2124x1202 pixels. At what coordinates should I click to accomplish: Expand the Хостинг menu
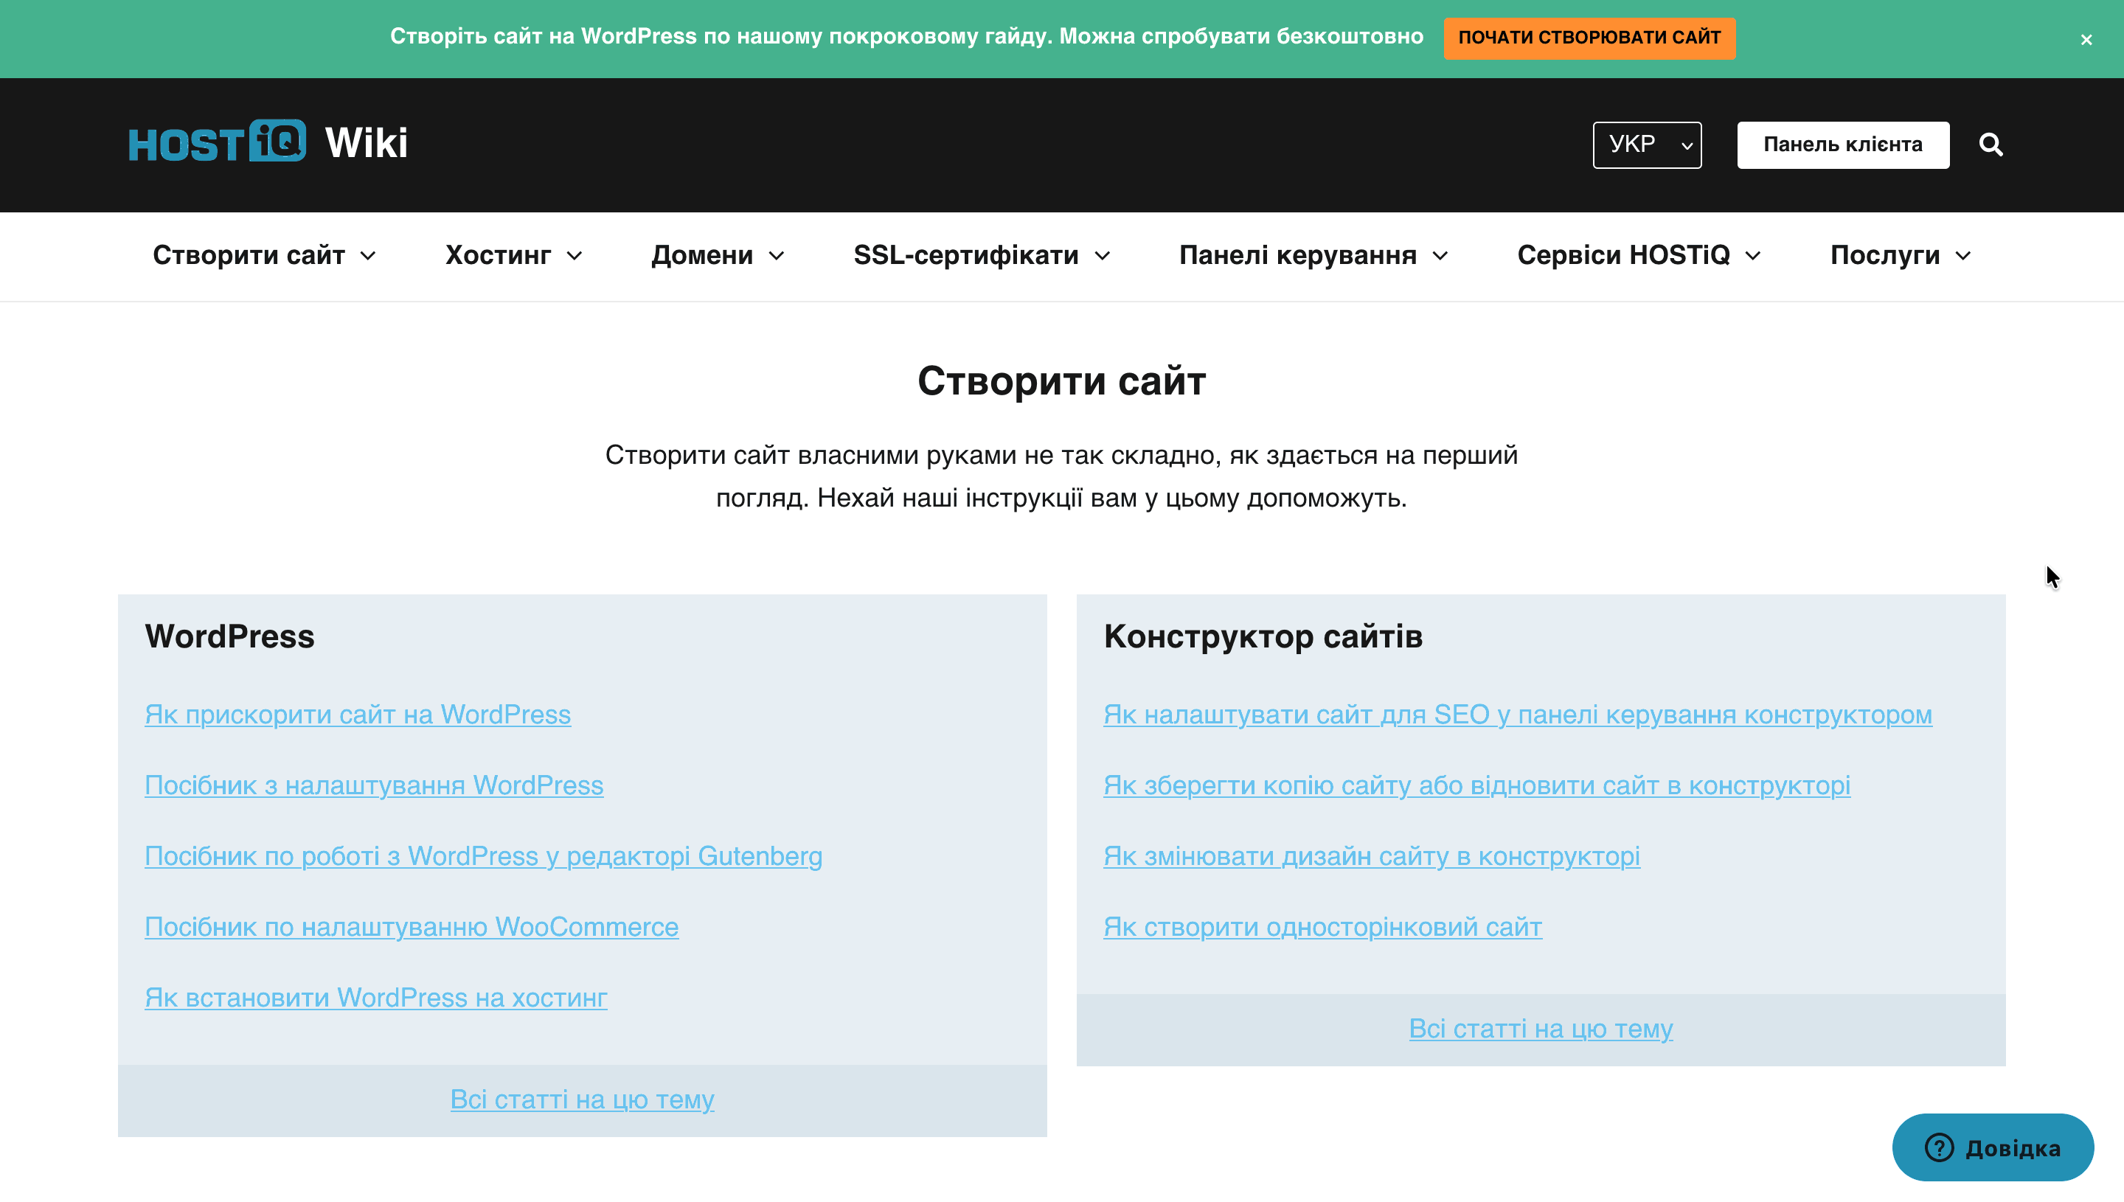coord(513,256)
